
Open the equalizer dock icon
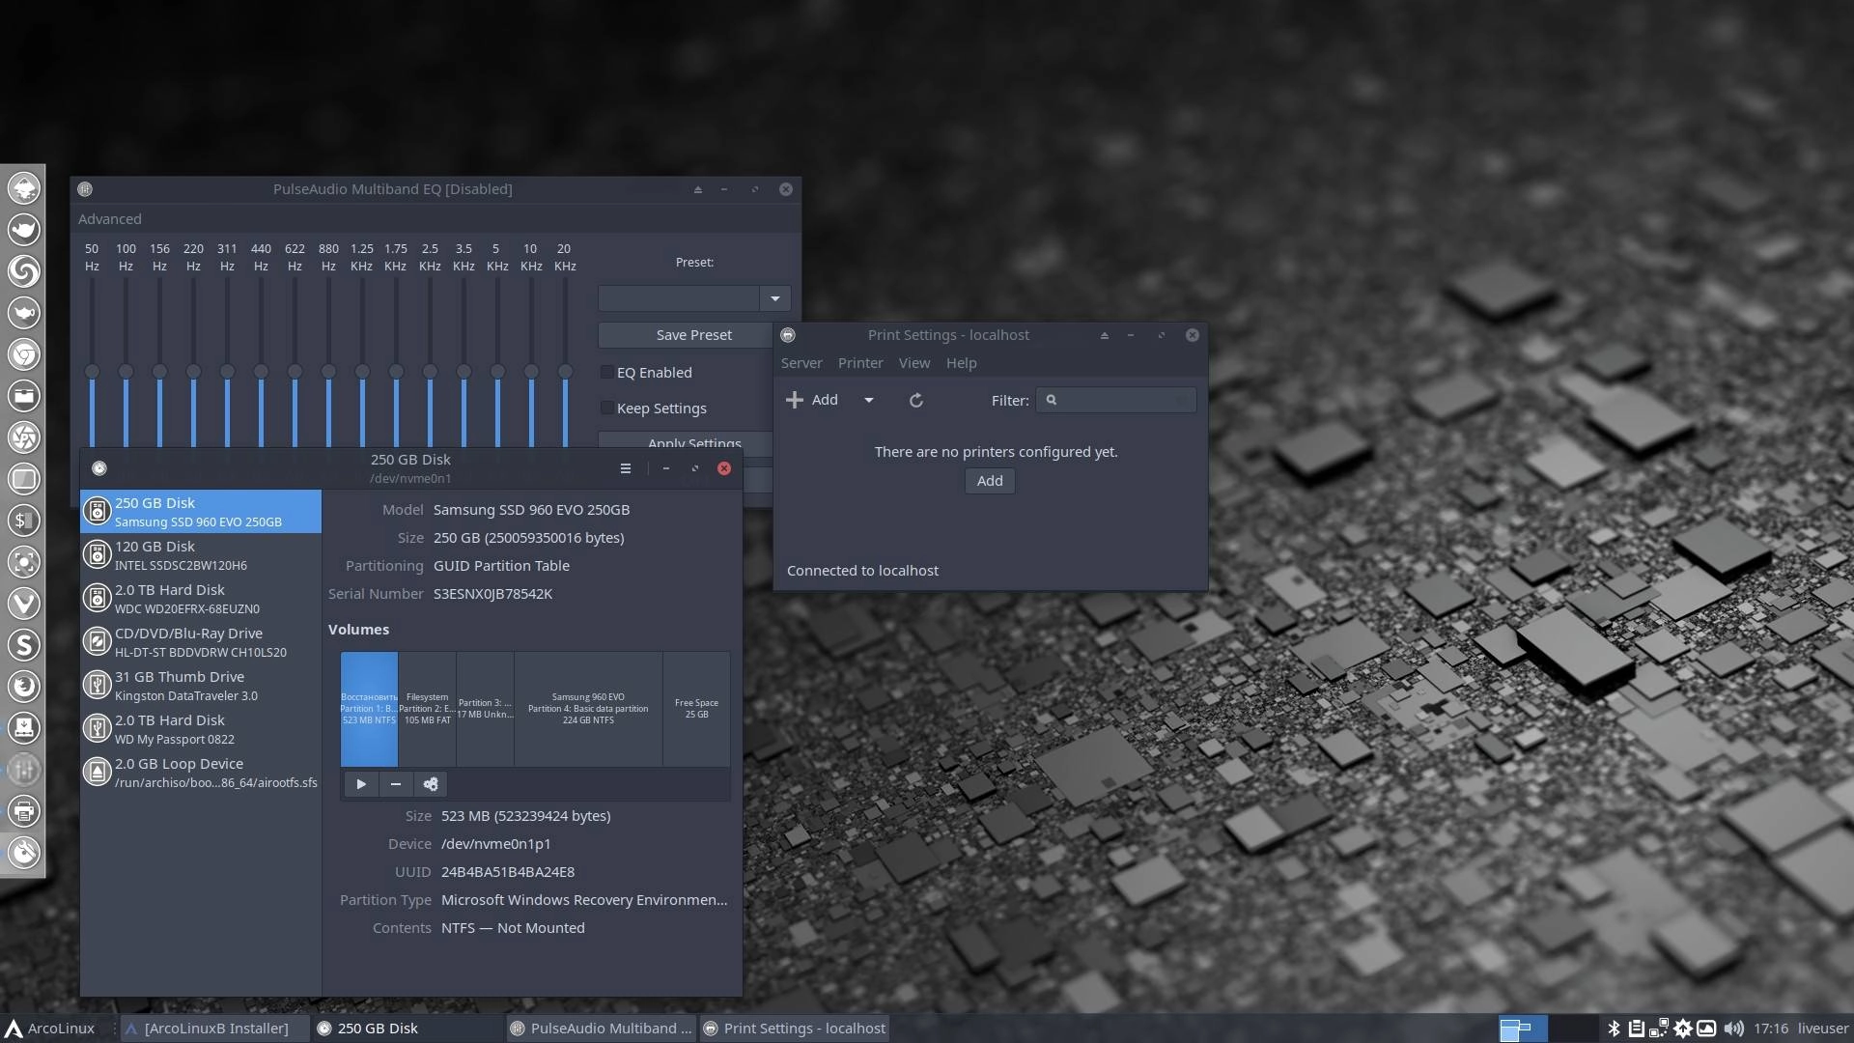(24, 770)
